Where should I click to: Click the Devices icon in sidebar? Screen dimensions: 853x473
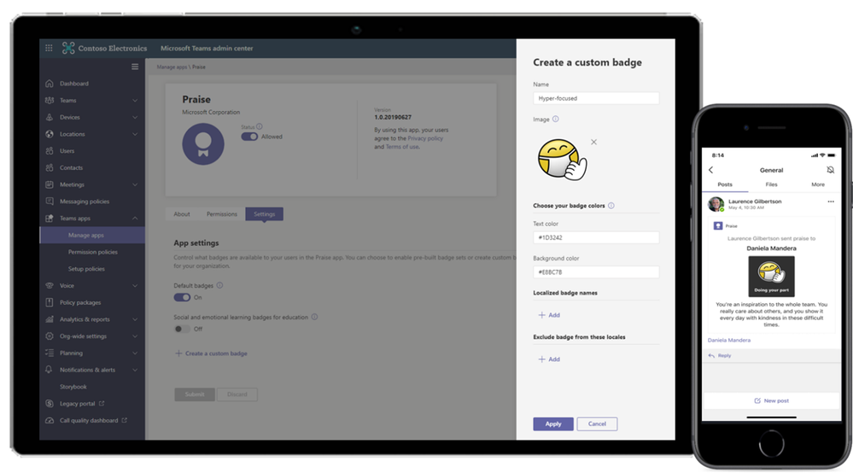[x=50, y=117]
